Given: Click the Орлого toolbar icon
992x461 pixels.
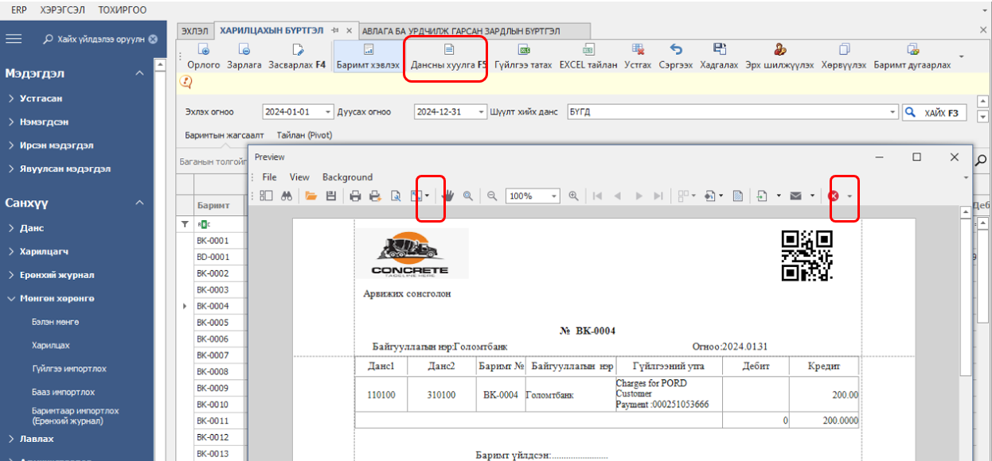Looking at the screenshot, I should coord(203,56).
